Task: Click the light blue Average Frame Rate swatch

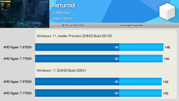Action: click(121, 25)
